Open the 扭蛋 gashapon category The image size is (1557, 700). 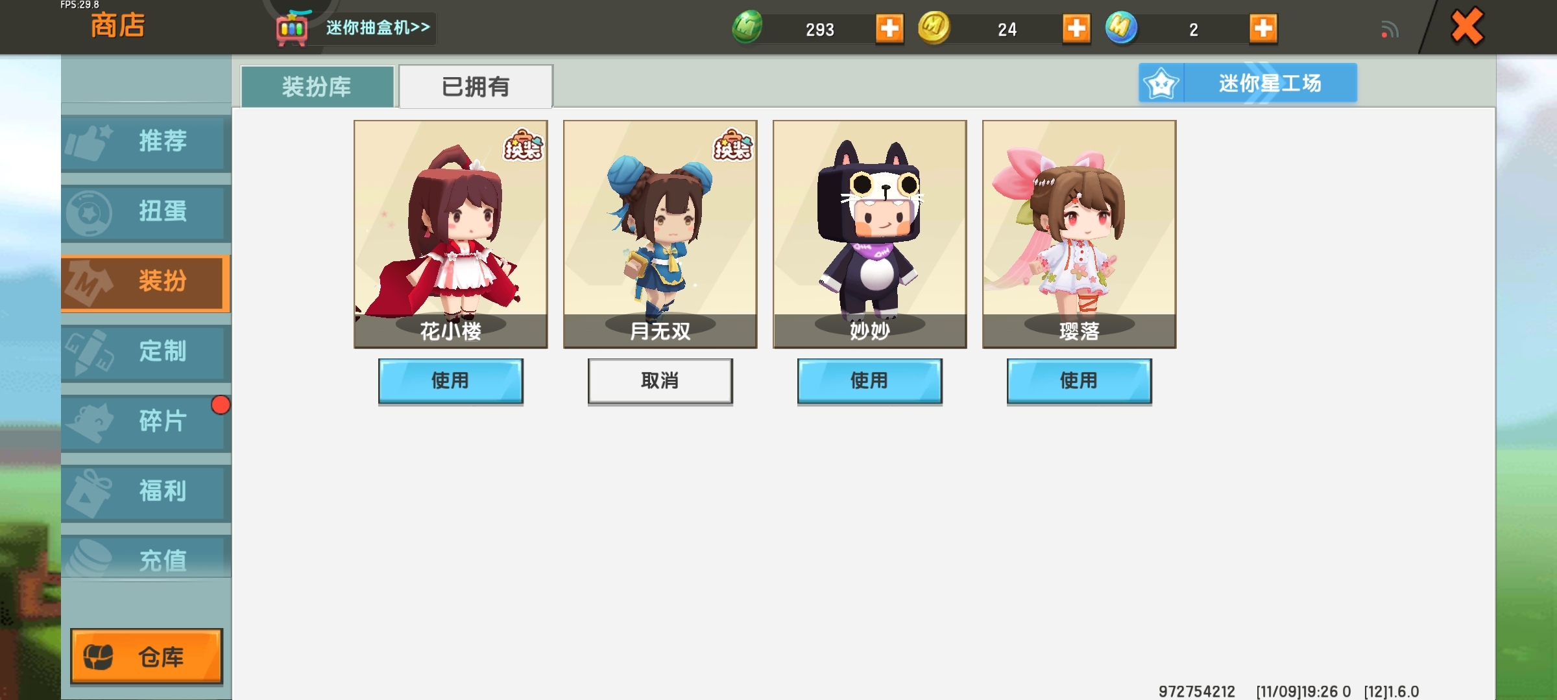pyautogui.click(x=146, y=212)
